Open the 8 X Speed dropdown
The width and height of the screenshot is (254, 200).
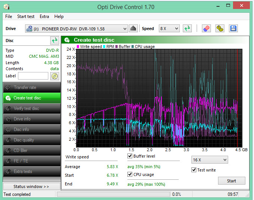tap(169, 29)
